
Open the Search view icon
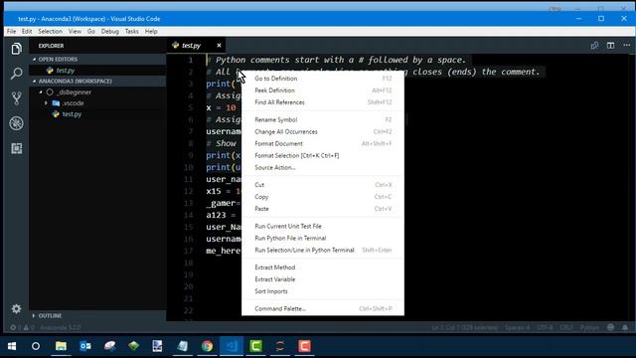point(16,74)
